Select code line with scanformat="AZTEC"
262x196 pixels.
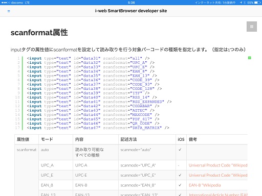pyautogui.click(x=91, y=110)
